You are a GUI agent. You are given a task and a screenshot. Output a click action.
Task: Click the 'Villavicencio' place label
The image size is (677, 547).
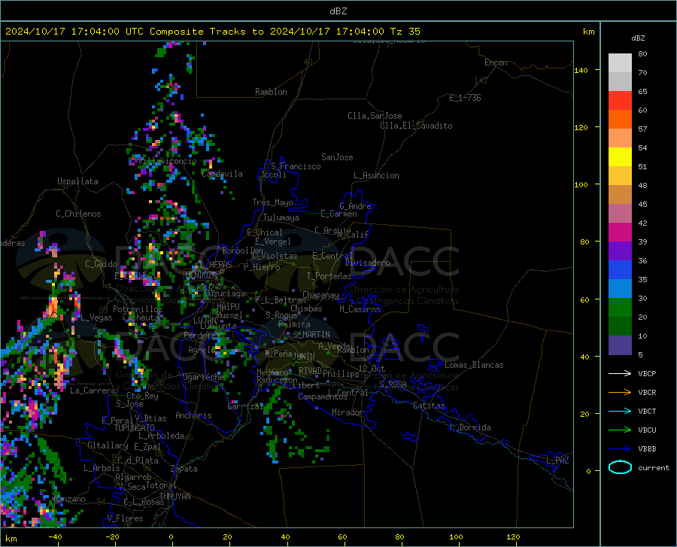pyautogui.click(x=168, y=161)
